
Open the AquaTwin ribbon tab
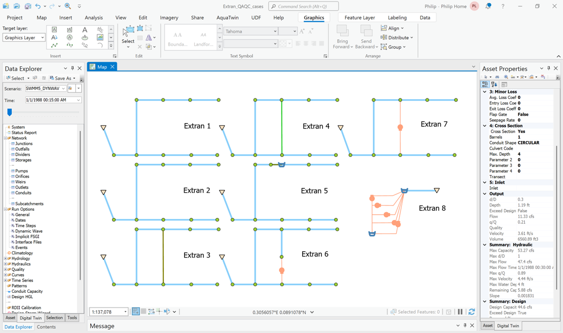coord(226,18)
